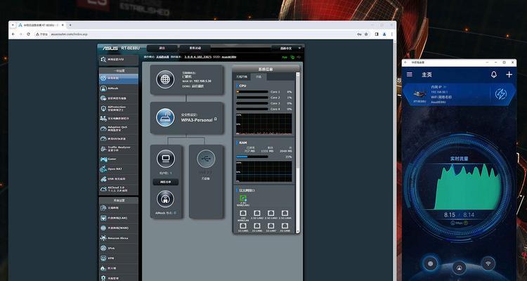Click the system info panel scrollbar
Viewport: 527px width, 281px height.
(x=297, y=153)
